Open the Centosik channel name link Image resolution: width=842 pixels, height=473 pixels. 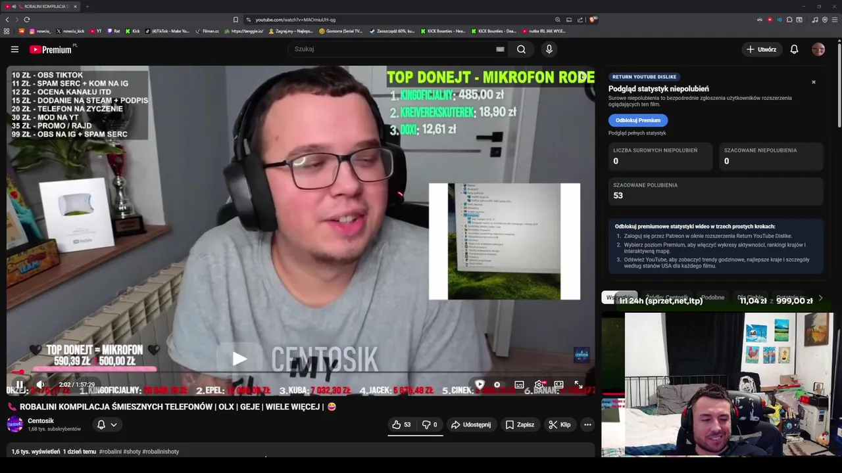point(41,420)
